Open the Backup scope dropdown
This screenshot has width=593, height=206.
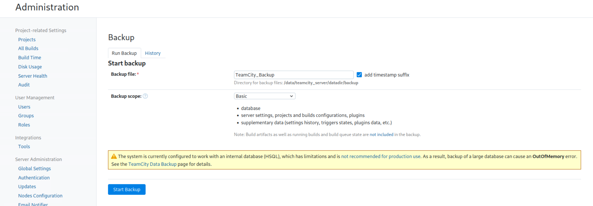(264, 96)
